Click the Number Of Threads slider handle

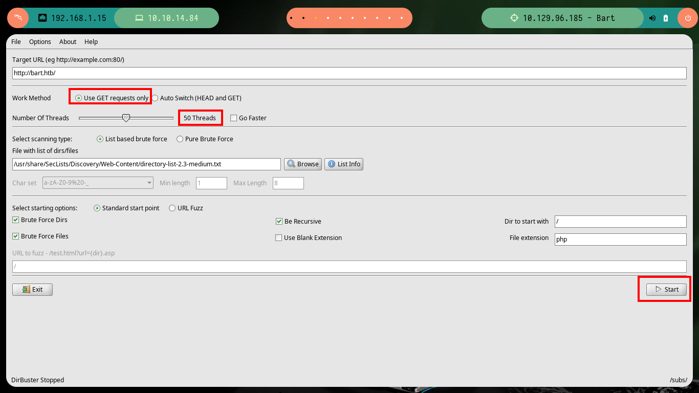click(x=126, y=118)
